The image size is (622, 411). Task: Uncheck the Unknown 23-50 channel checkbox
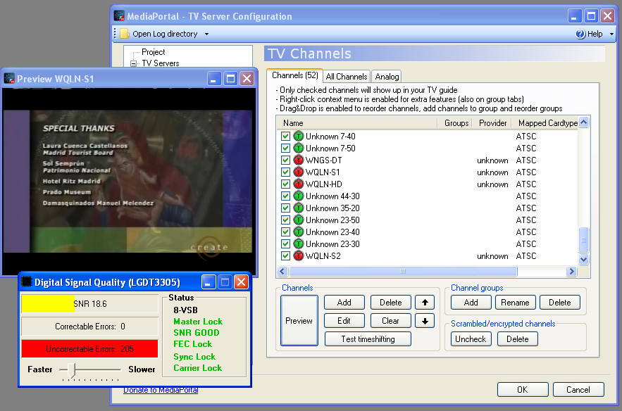click(285, 220)
